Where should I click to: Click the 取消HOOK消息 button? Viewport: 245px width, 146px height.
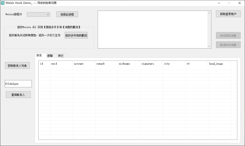228,45
